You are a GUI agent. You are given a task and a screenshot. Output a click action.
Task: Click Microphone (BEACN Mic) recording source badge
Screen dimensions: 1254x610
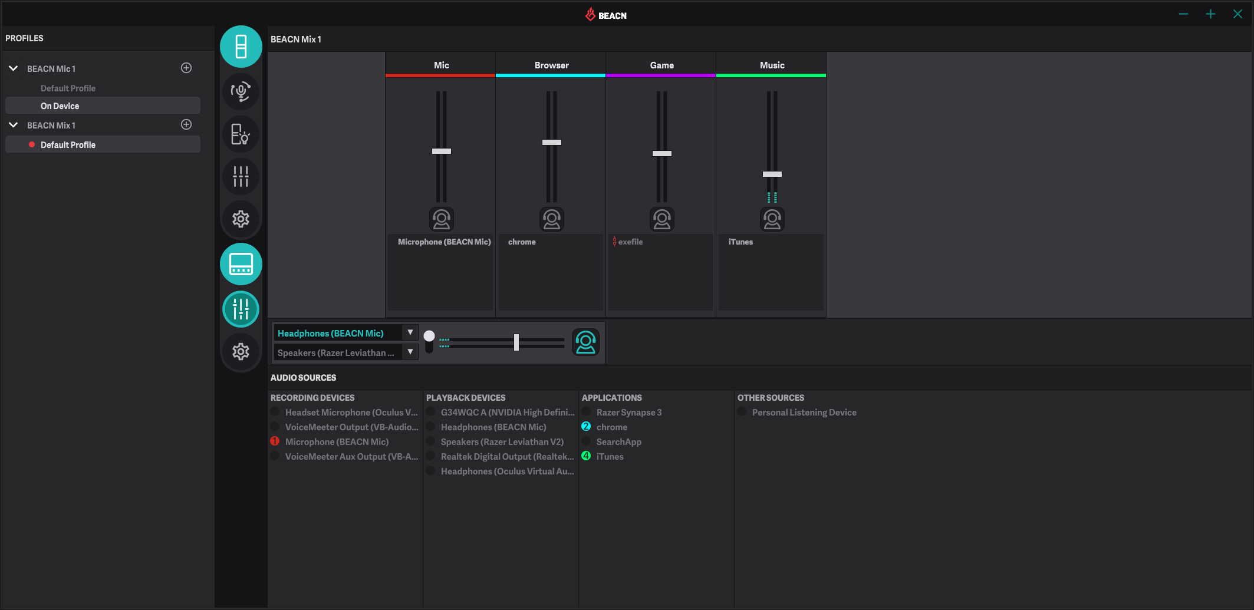pyautogui.click(x=275, y=441)
